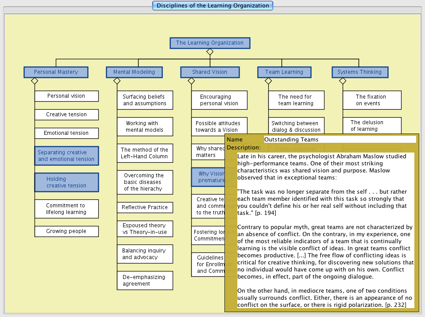425x317 pixels.
Task: Click the diamond below Team Learning
Action: (268, 81)
